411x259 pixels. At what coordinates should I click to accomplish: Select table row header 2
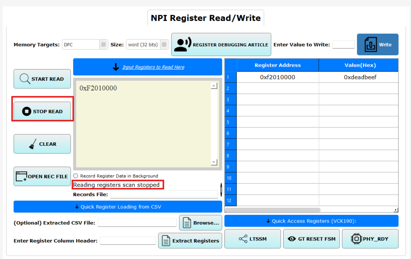pyautogui.click(x=231, y=88)
